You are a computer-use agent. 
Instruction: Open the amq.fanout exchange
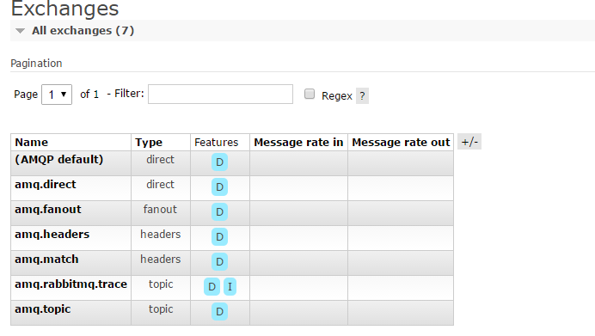(x=48, y=210)
